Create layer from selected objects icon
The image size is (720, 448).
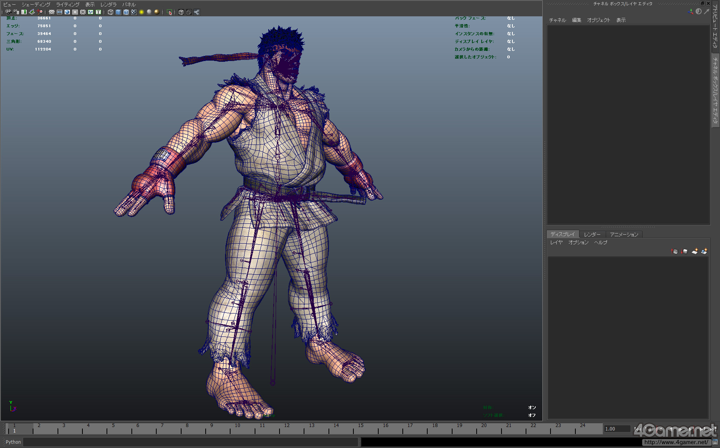704,251
